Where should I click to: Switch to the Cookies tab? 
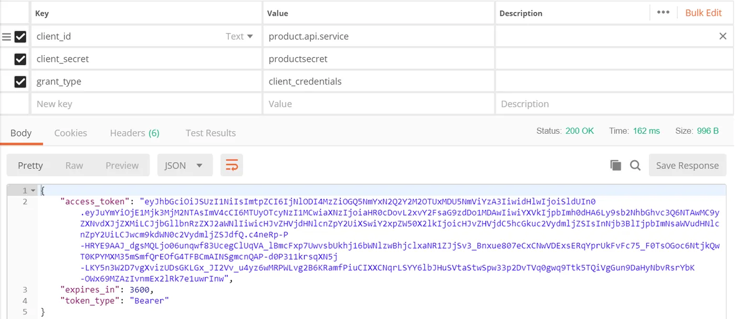(x=71, y=133)
